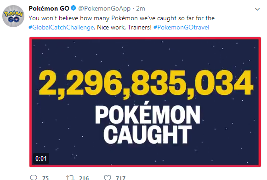Open the #GlobalCatchChallenge hashtag
Viewport: 267px width, 180px height.
click(x=61, y=27)
